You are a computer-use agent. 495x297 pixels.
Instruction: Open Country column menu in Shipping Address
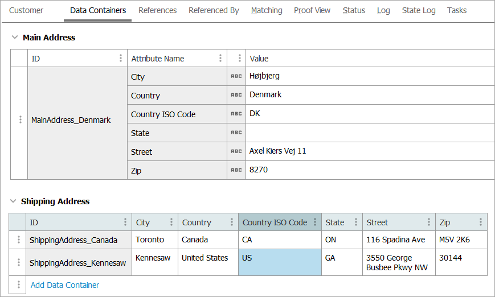tap(232, 222)
